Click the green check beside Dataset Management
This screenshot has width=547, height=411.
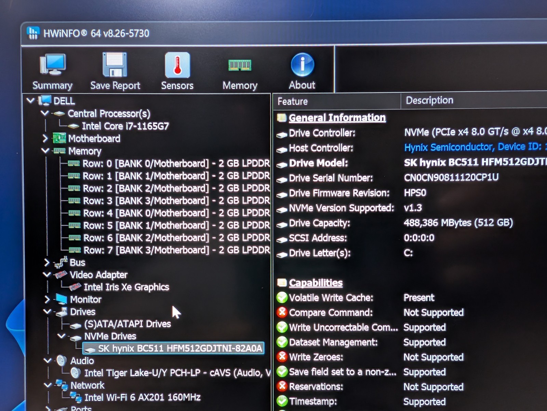282,342
